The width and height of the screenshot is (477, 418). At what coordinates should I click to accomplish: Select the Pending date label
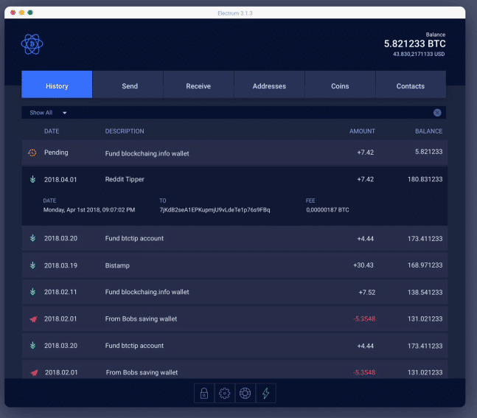(x=56, y=153)
